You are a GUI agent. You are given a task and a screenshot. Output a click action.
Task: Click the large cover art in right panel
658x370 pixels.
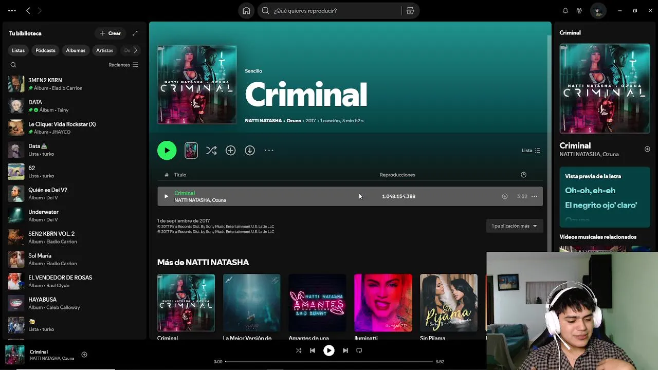coord(605,88)
